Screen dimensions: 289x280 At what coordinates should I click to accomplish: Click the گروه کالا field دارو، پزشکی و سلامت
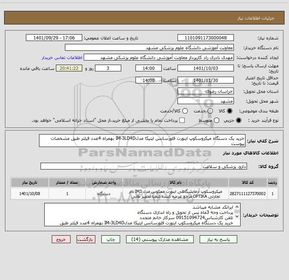144,166
